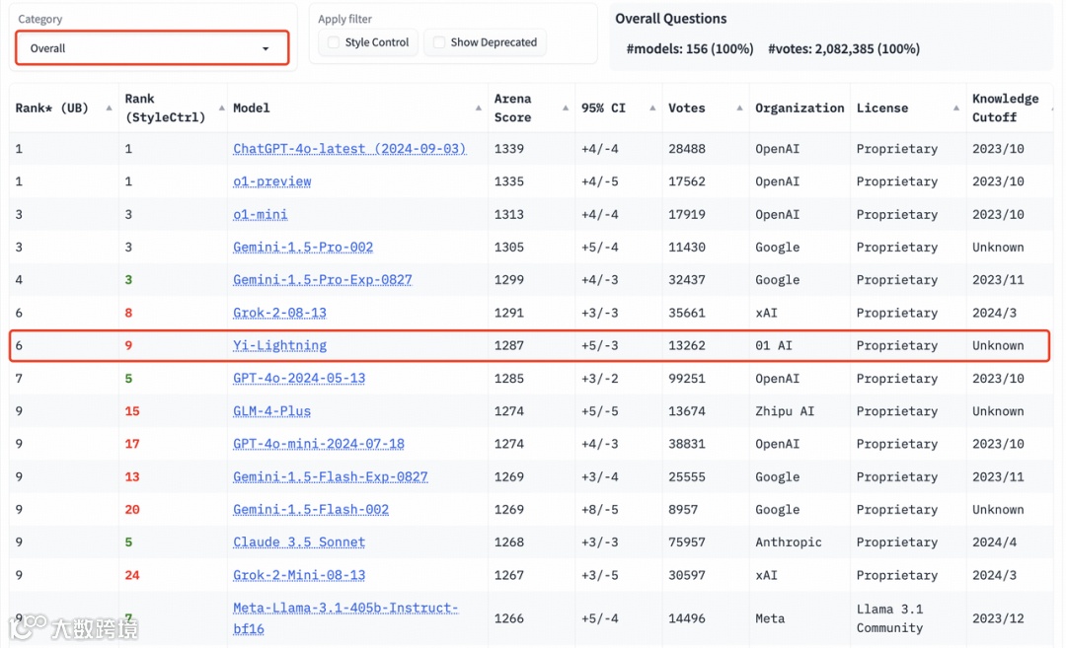
Task: Sort by the License column arrow
Action: coord(956,108)
